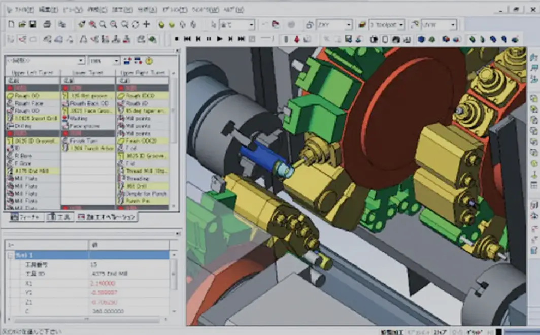540x335 pixels.
Task: Play the machining simulation
Action: point(219,39)
